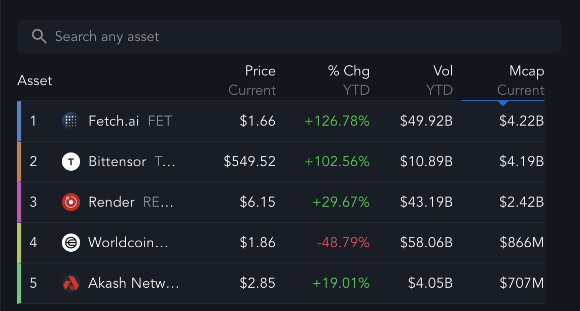Click the Mcap sort arrow indicator

point(503,103)
